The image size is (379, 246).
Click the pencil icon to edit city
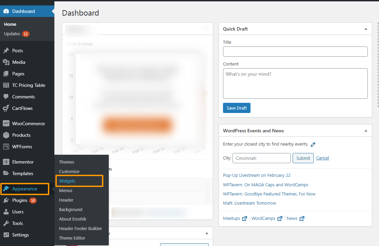(x=313, y=145)
